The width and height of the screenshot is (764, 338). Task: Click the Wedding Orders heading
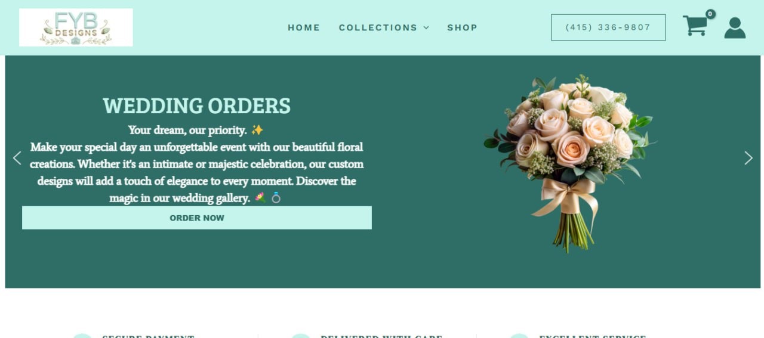pyautogui.click(x=197, y=106)
